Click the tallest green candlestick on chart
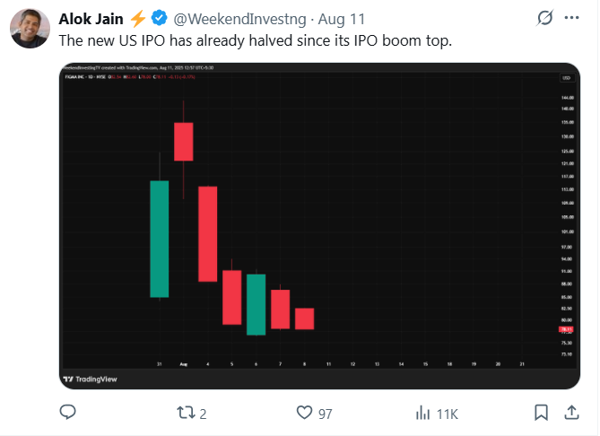600x436 pixels. click(x=160, y=239)
